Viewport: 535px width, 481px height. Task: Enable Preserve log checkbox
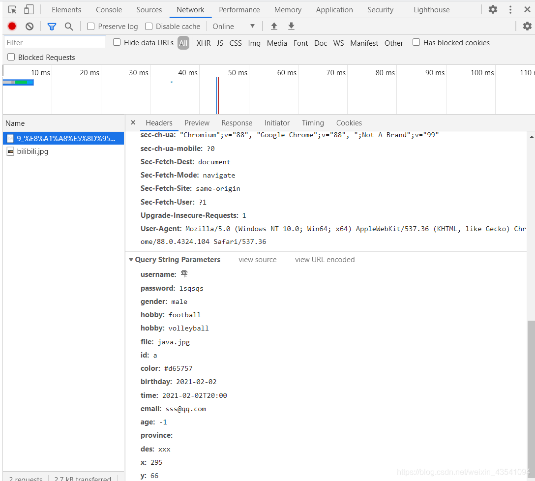point(91,26)
